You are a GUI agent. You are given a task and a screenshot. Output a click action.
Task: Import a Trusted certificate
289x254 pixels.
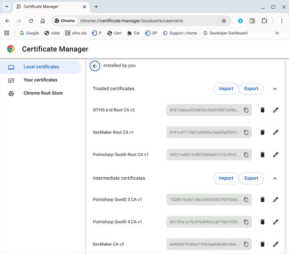tap(226, 89)
